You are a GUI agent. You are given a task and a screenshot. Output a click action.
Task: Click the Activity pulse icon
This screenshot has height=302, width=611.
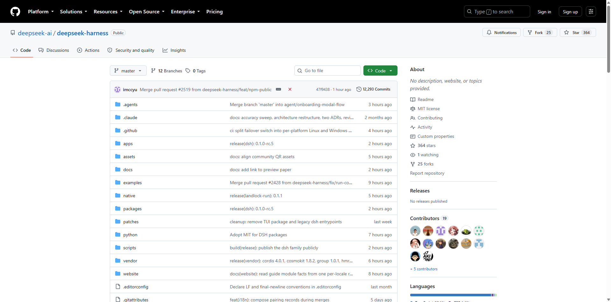point(413,127)
